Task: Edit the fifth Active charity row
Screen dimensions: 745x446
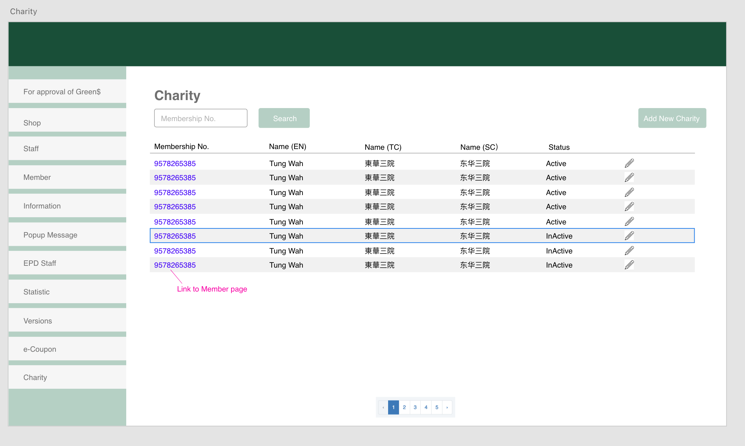Action: (629, 222)
